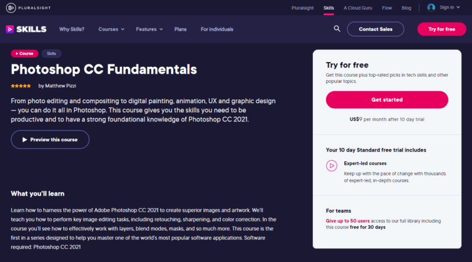Click the Preview this course button

[x=50, y=139]
